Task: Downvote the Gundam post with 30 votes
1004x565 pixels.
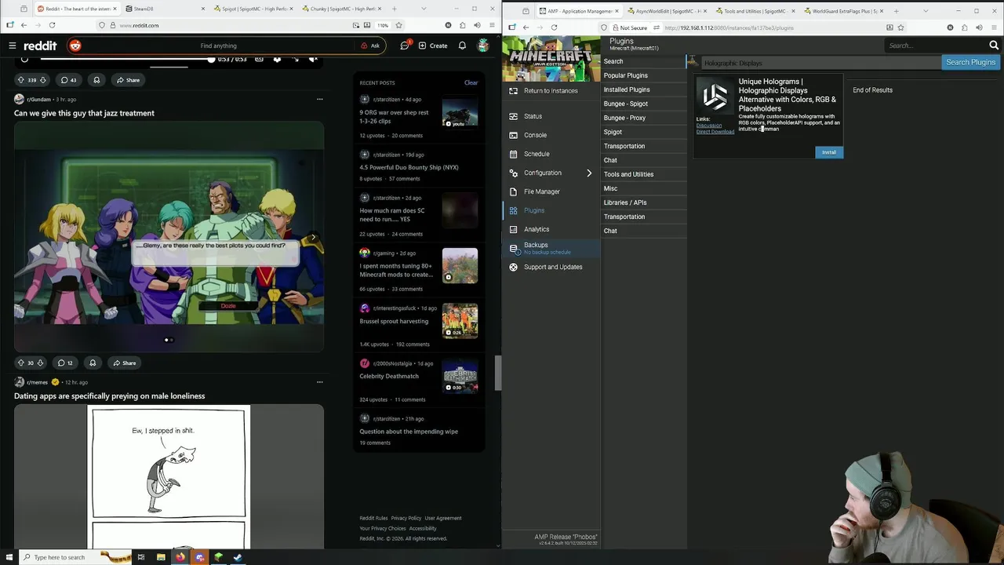Action: (x=40, y=363)
